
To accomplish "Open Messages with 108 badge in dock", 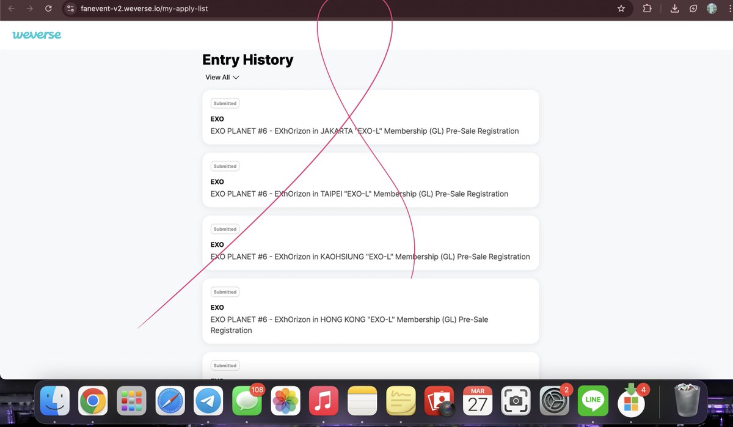I will (247, 401).
